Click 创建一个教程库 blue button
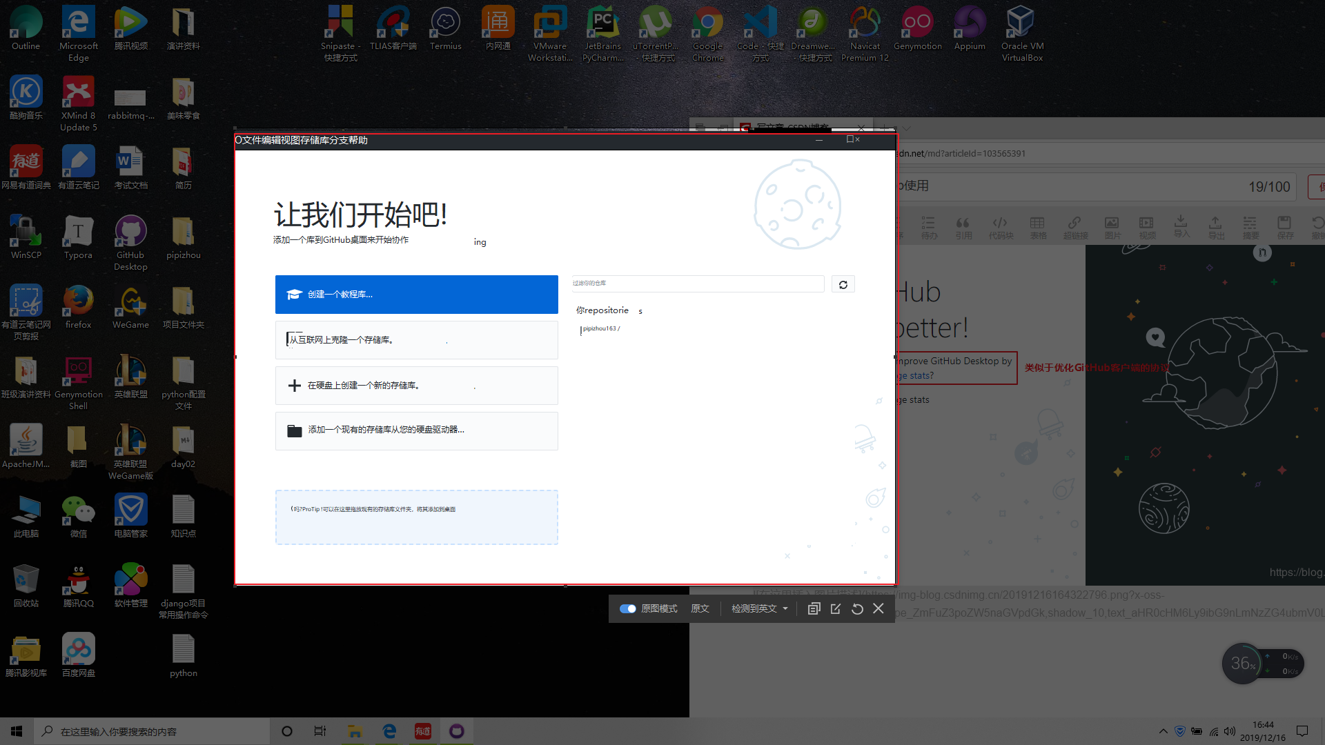 coord(416,294)
